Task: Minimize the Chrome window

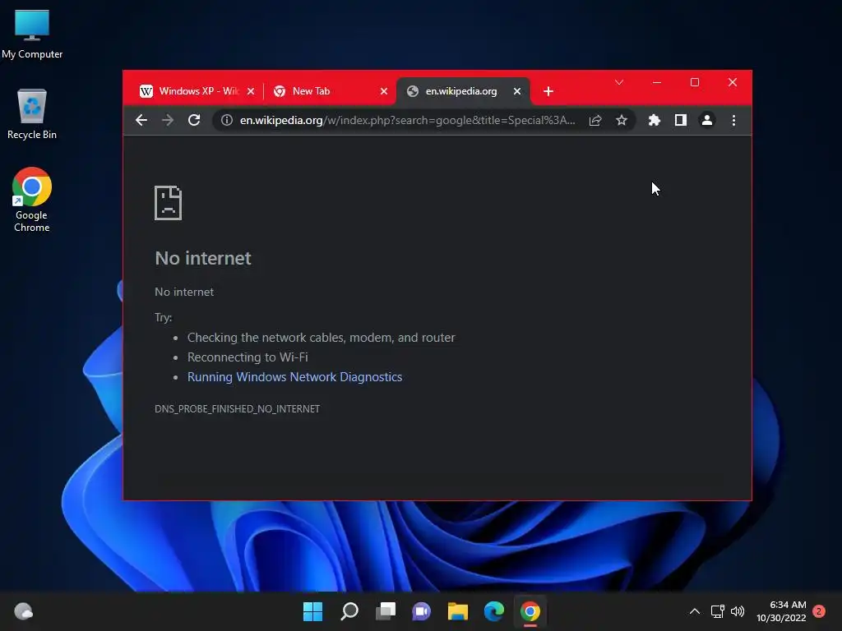Action: click(x=657, y=82)
